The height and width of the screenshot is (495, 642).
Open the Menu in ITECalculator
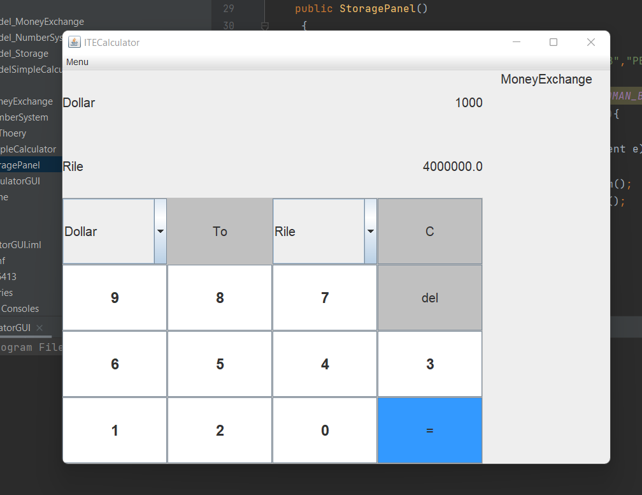(77, 62)
